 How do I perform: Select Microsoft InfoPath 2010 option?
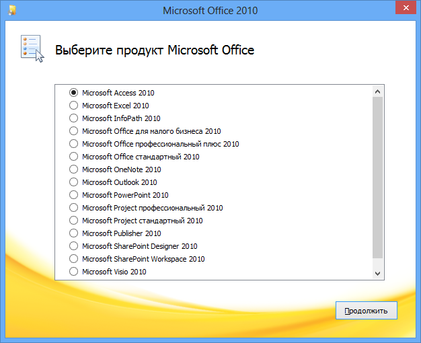(x=74, y=118)
